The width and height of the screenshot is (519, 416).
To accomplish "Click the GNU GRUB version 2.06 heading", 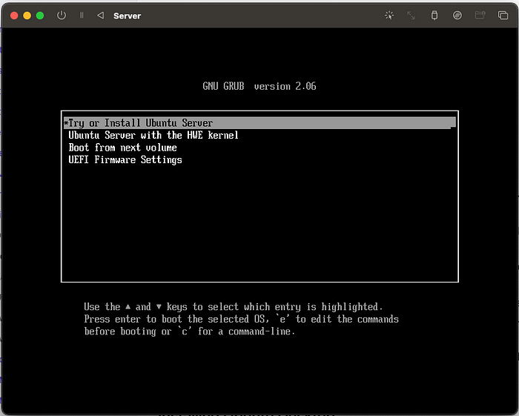I will [x=259, y=86].
